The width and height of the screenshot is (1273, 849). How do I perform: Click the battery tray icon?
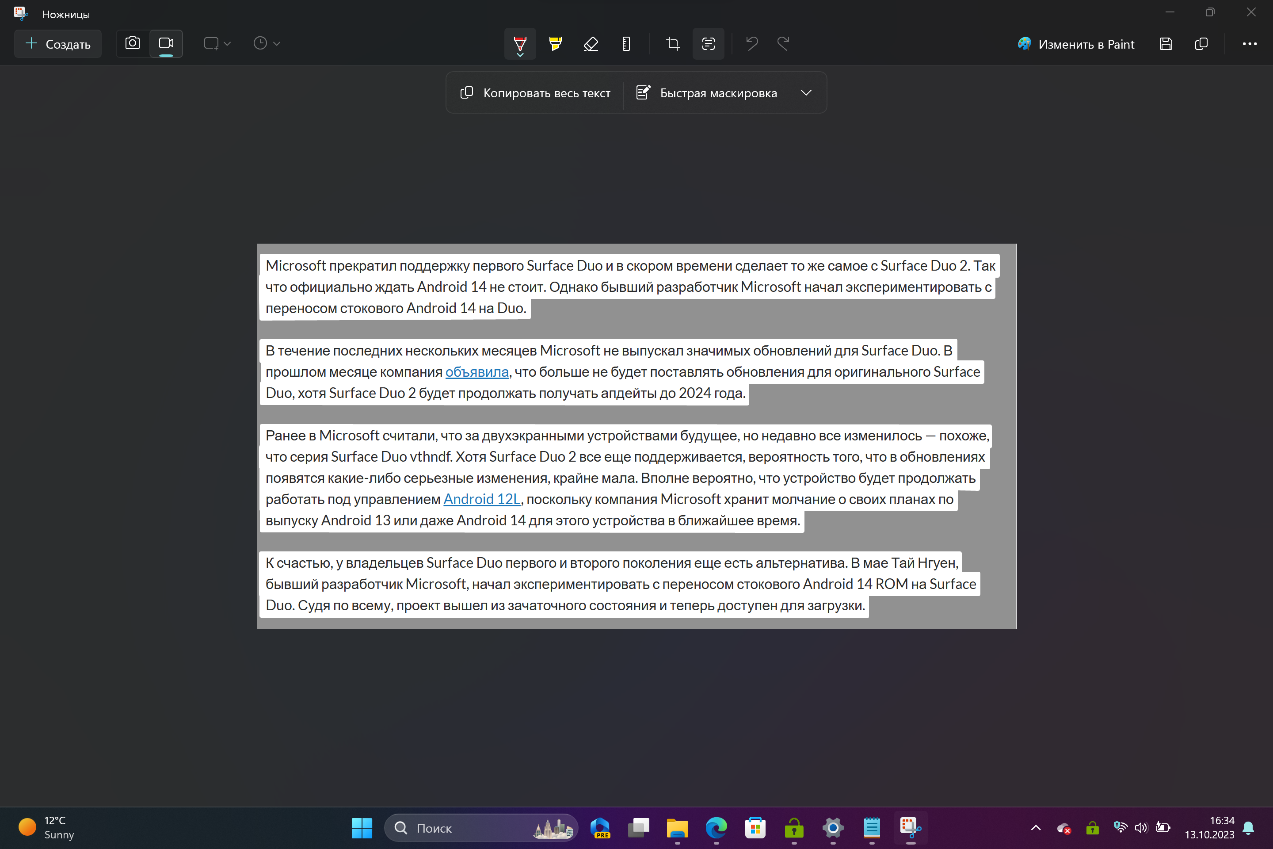coord(1162,827)
